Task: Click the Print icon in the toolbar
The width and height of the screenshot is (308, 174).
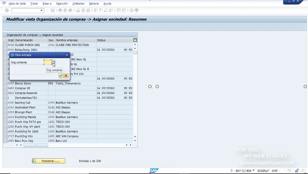Action: pos(78,10)
